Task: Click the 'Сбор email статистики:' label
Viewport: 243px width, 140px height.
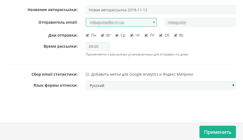Action: click(x=55, y=74)
